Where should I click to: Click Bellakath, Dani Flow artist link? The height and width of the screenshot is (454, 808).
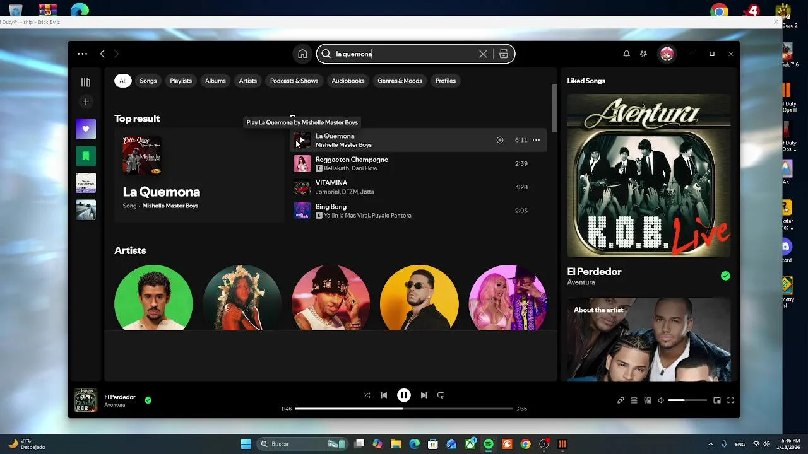coord(350,168)
